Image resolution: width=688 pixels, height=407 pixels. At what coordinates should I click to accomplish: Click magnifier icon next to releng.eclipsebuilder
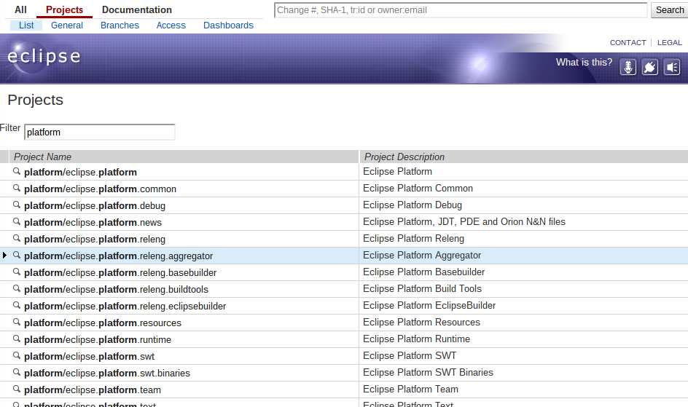tap(17, 305)
